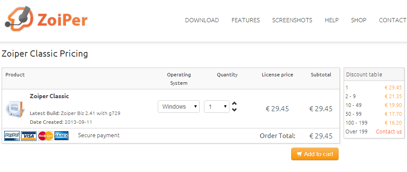Select HELP in the top menu
Viewport: 407px width, 172px height.
coord(331,20)
